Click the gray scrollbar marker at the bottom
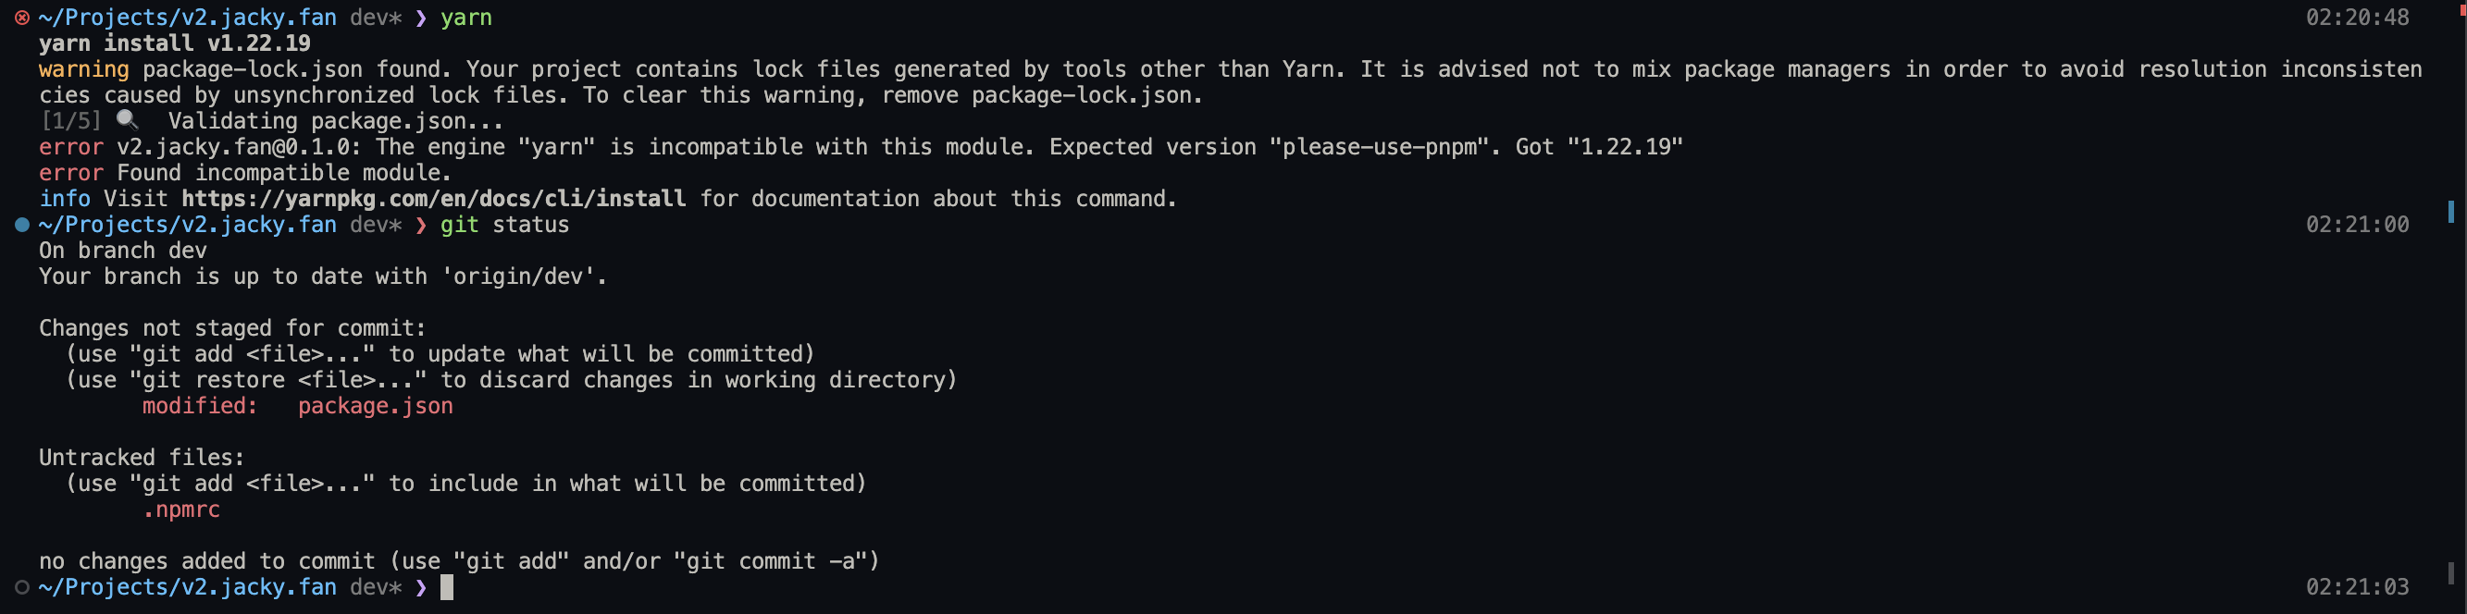This screenshot has width=2467, height=614. coord(2450,573)
